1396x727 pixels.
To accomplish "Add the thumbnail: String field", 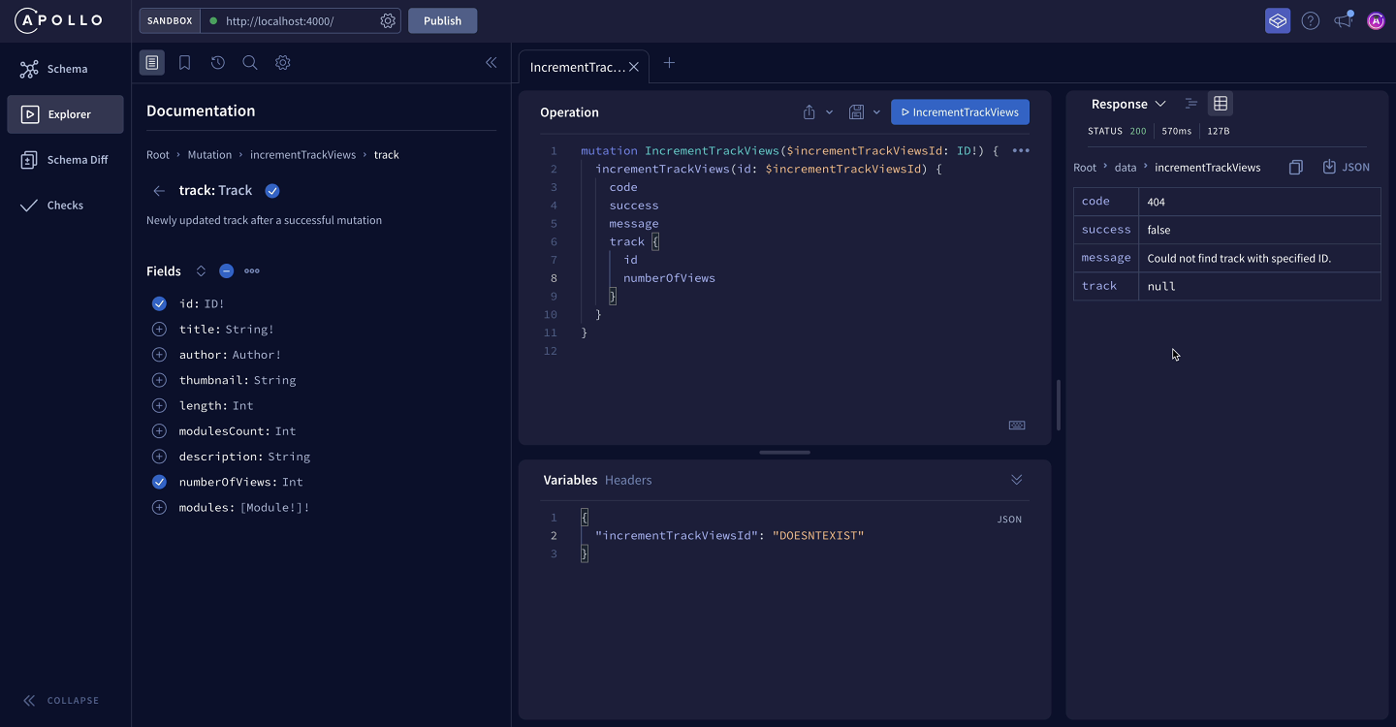I will point(159,380).
